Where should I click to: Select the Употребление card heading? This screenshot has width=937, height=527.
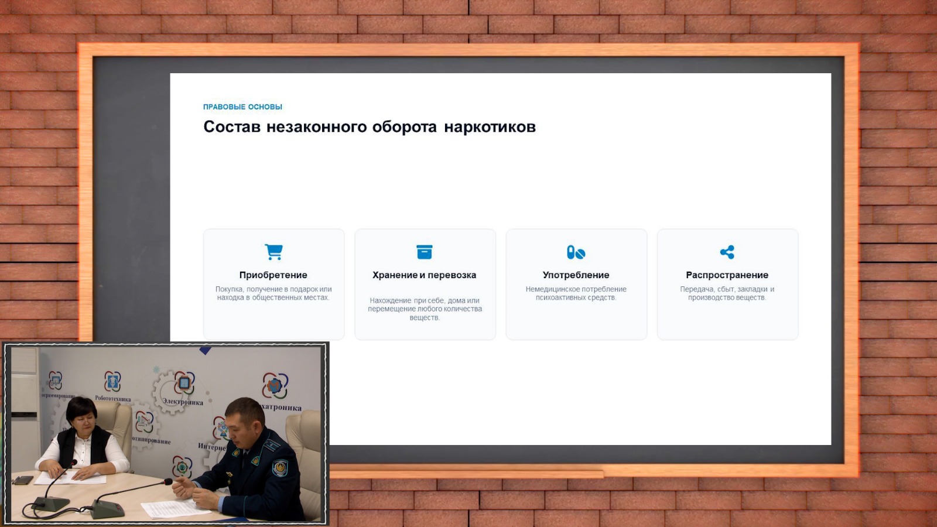[x=576, y=275]
